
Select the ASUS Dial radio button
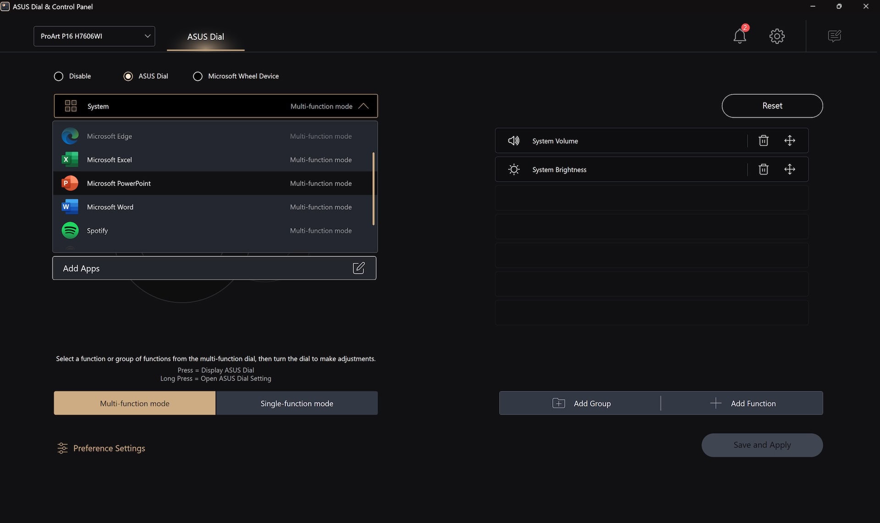(128, 76)
